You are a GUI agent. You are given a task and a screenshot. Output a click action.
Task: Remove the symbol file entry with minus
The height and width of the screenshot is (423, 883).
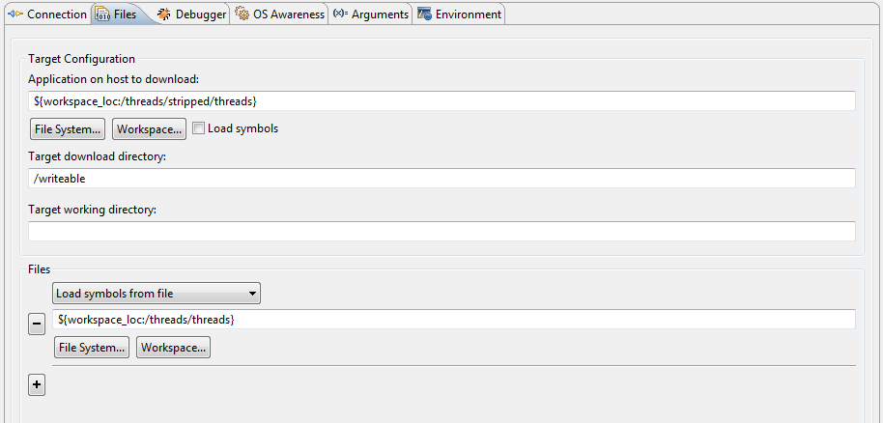pos(37,324)
